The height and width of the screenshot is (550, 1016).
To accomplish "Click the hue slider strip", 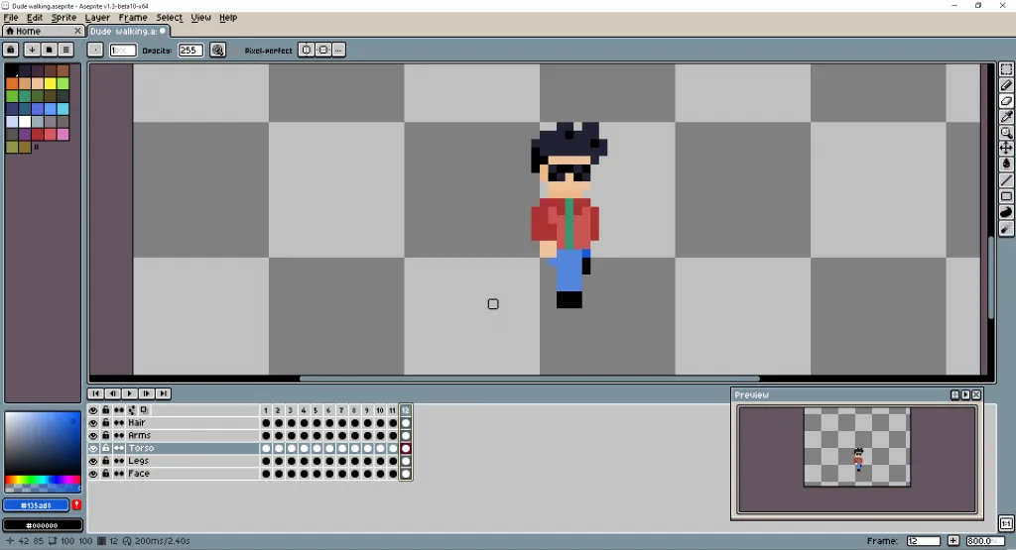I will click(43, 480).
